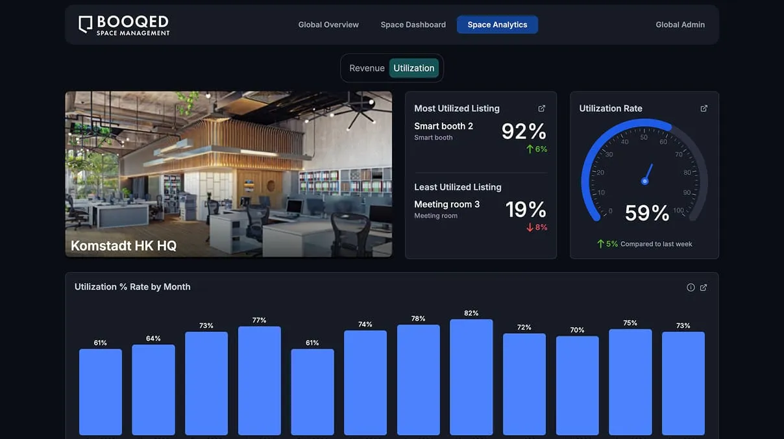784x439 pixels.
Task: Click the red 8% decrease indicator
Action: 537,227
